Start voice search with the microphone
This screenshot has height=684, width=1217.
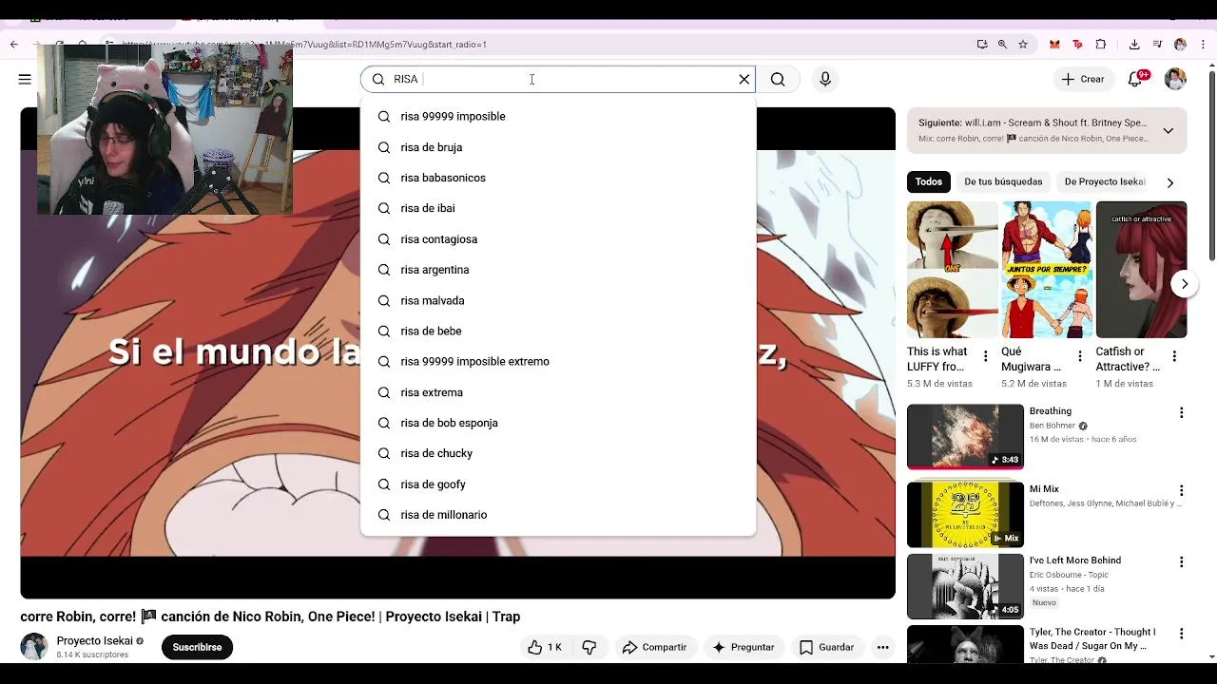(x=825, y=79)
